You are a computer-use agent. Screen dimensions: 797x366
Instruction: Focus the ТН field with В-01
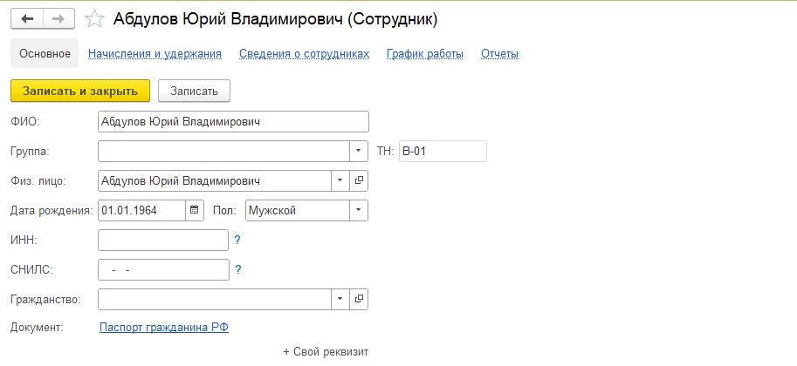443,152
